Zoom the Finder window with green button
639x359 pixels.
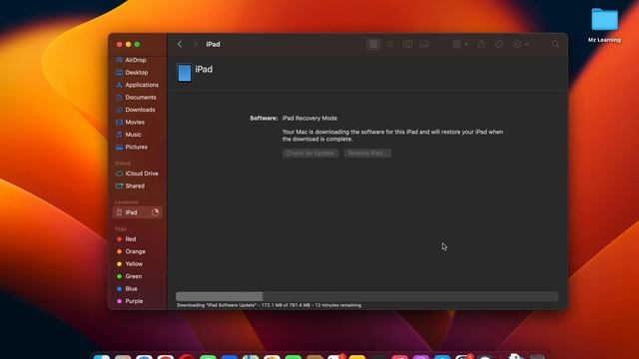click(138, 44)
